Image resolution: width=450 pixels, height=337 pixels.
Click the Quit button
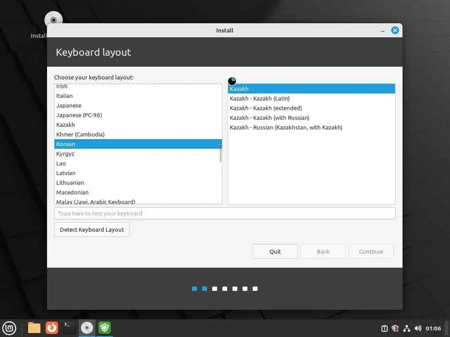coord(275,251)
